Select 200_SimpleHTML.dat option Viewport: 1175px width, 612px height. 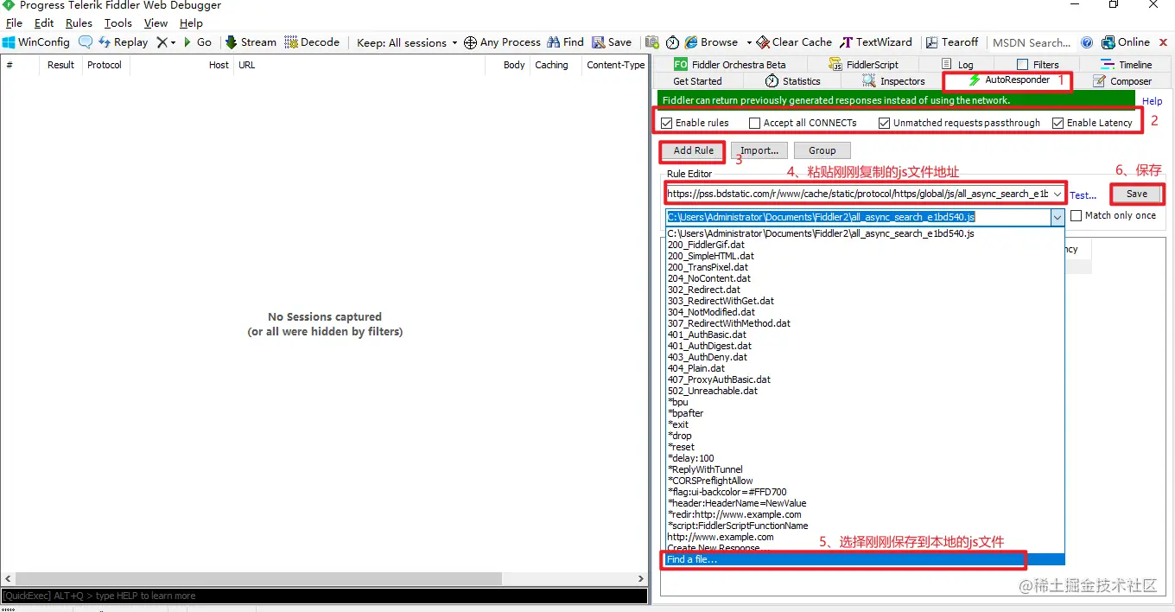coord(865,256)
